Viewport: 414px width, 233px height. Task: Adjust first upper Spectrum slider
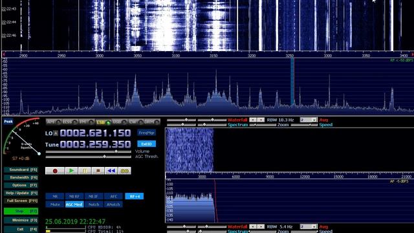(x=181, y=125)
